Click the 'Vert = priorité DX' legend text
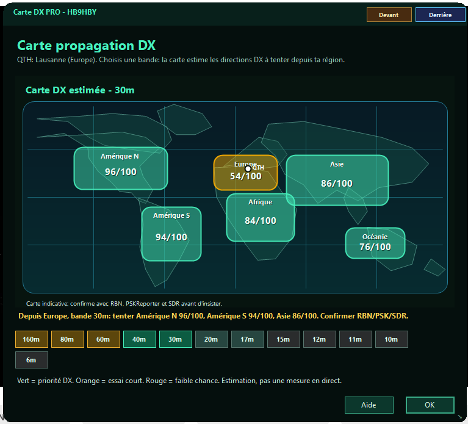 click(x=179, y=381)
